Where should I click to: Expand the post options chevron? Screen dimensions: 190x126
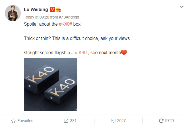[182, 7]
